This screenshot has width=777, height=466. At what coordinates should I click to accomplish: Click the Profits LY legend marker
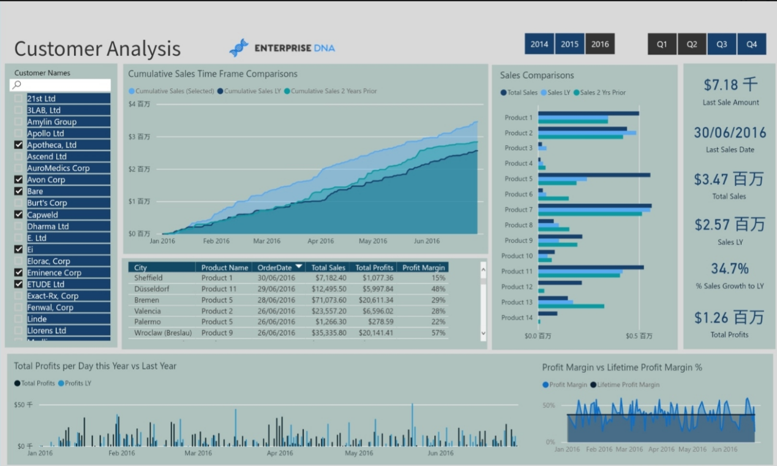tap(61, 383)
